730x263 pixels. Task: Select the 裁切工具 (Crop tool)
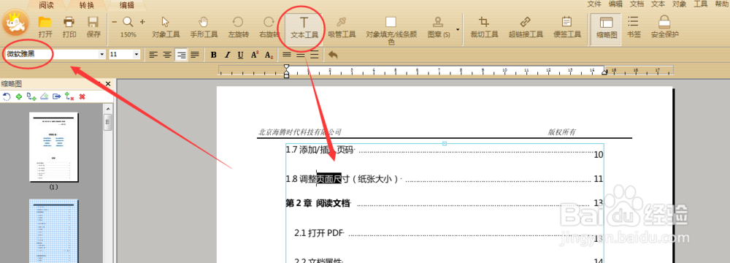(x=484, y=26)
